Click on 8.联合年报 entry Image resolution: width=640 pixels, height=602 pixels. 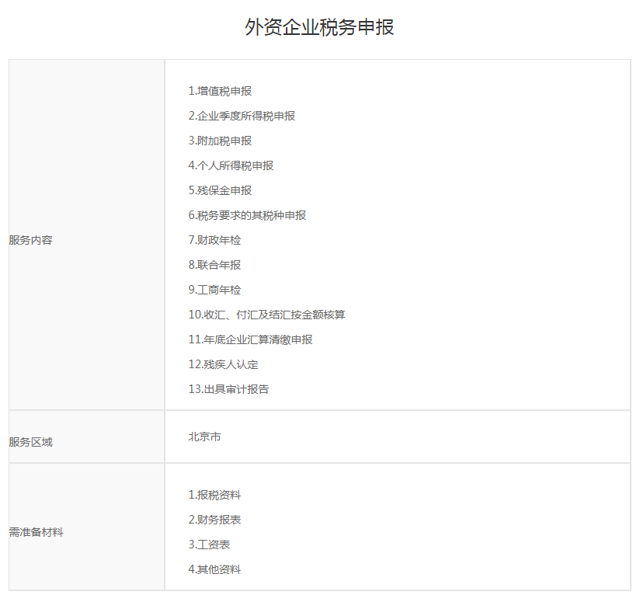coord(214,265)
